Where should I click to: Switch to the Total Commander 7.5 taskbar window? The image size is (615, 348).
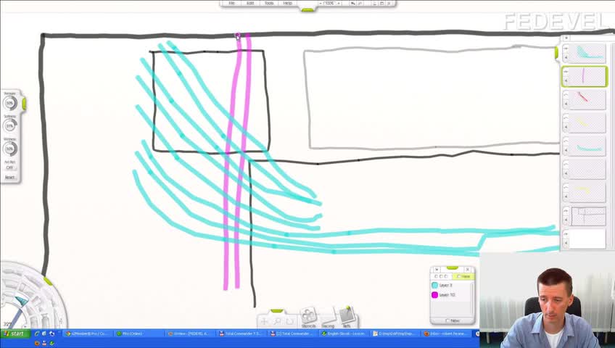point(242,333)
